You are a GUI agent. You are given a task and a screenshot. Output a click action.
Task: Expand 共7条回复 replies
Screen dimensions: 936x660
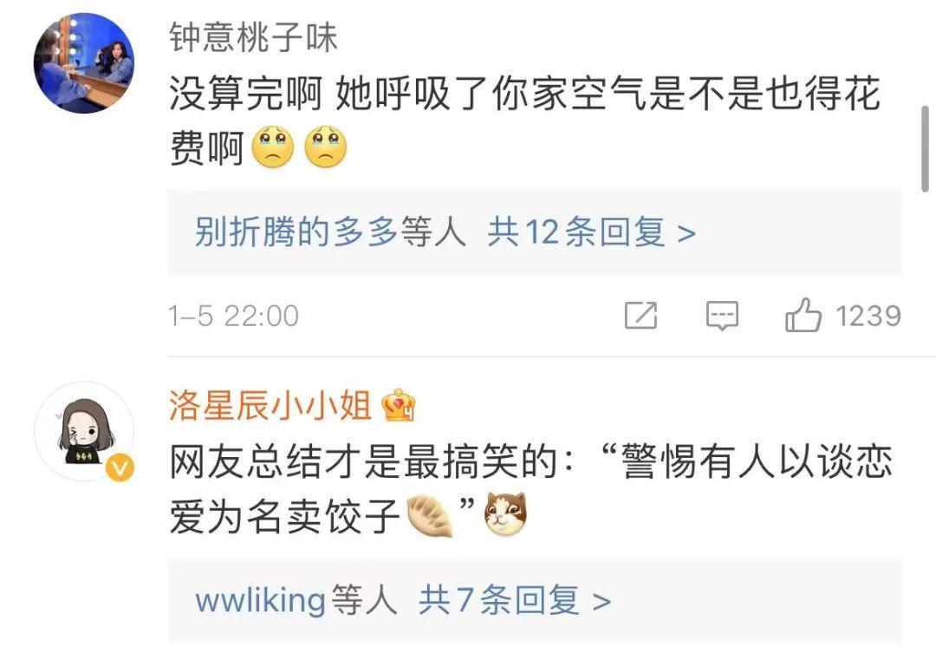515,599
